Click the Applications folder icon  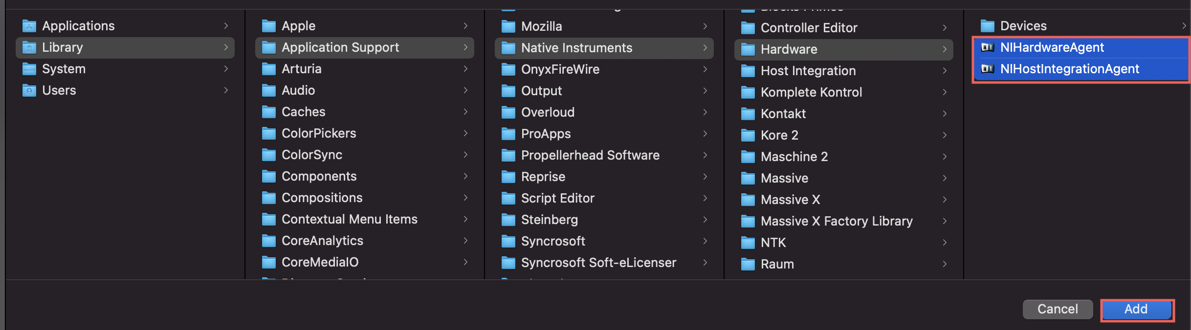tap(29, 26)
